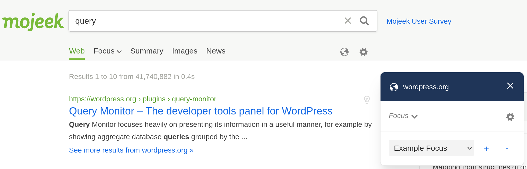Open the Query Monitor result title link
Screen dimensions: 527x169
[x=201, y=111]
